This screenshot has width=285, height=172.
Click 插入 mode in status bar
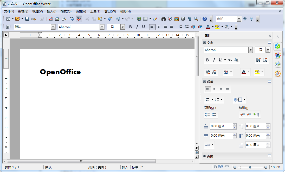tap(125, 167)
